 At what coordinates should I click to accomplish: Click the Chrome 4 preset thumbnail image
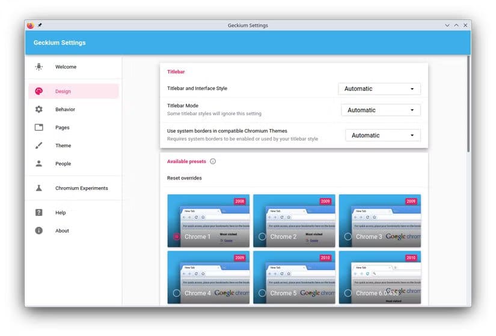(x=209, y=277)
